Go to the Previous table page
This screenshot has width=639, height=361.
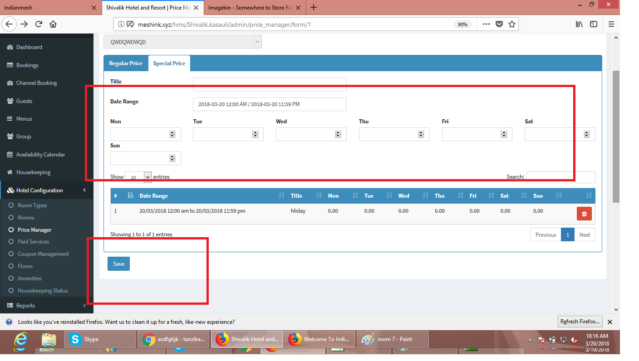[x=546, y=235]
